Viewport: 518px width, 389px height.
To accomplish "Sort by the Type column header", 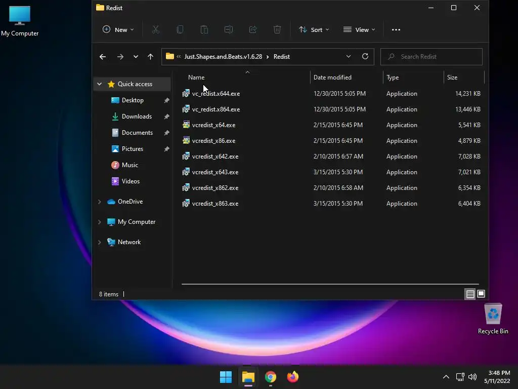I will coord(413,77).
